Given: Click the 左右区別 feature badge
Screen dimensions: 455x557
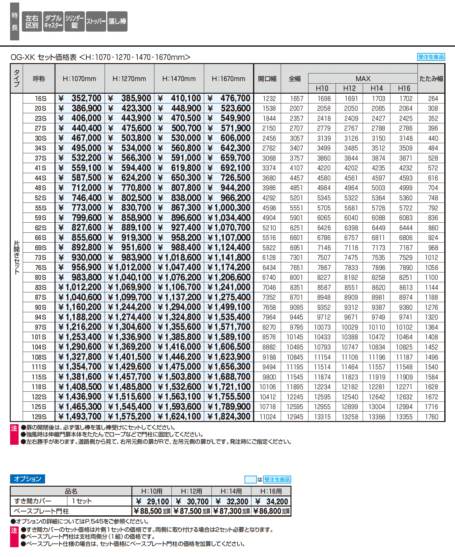Looking at the screenshot, I should tap(32, 21).
